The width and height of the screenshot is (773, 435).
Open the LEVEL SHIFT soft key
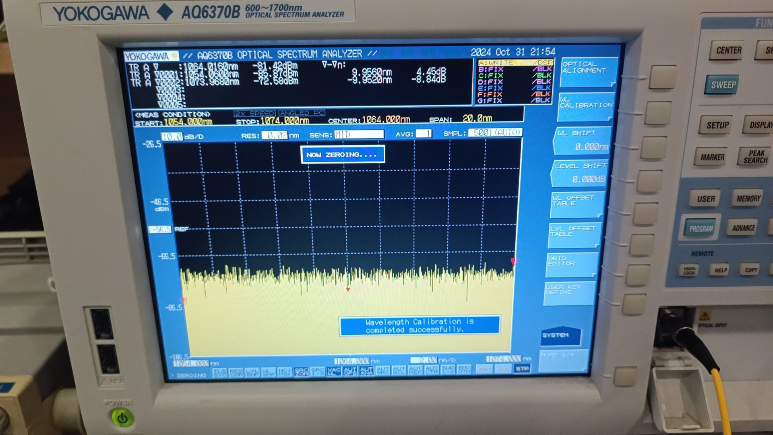click(x=580, y=174)
